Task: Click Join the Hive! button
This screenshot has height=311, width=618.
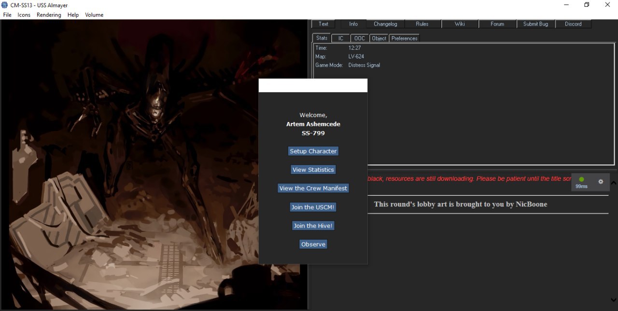Action: click(x=313, y=226)
